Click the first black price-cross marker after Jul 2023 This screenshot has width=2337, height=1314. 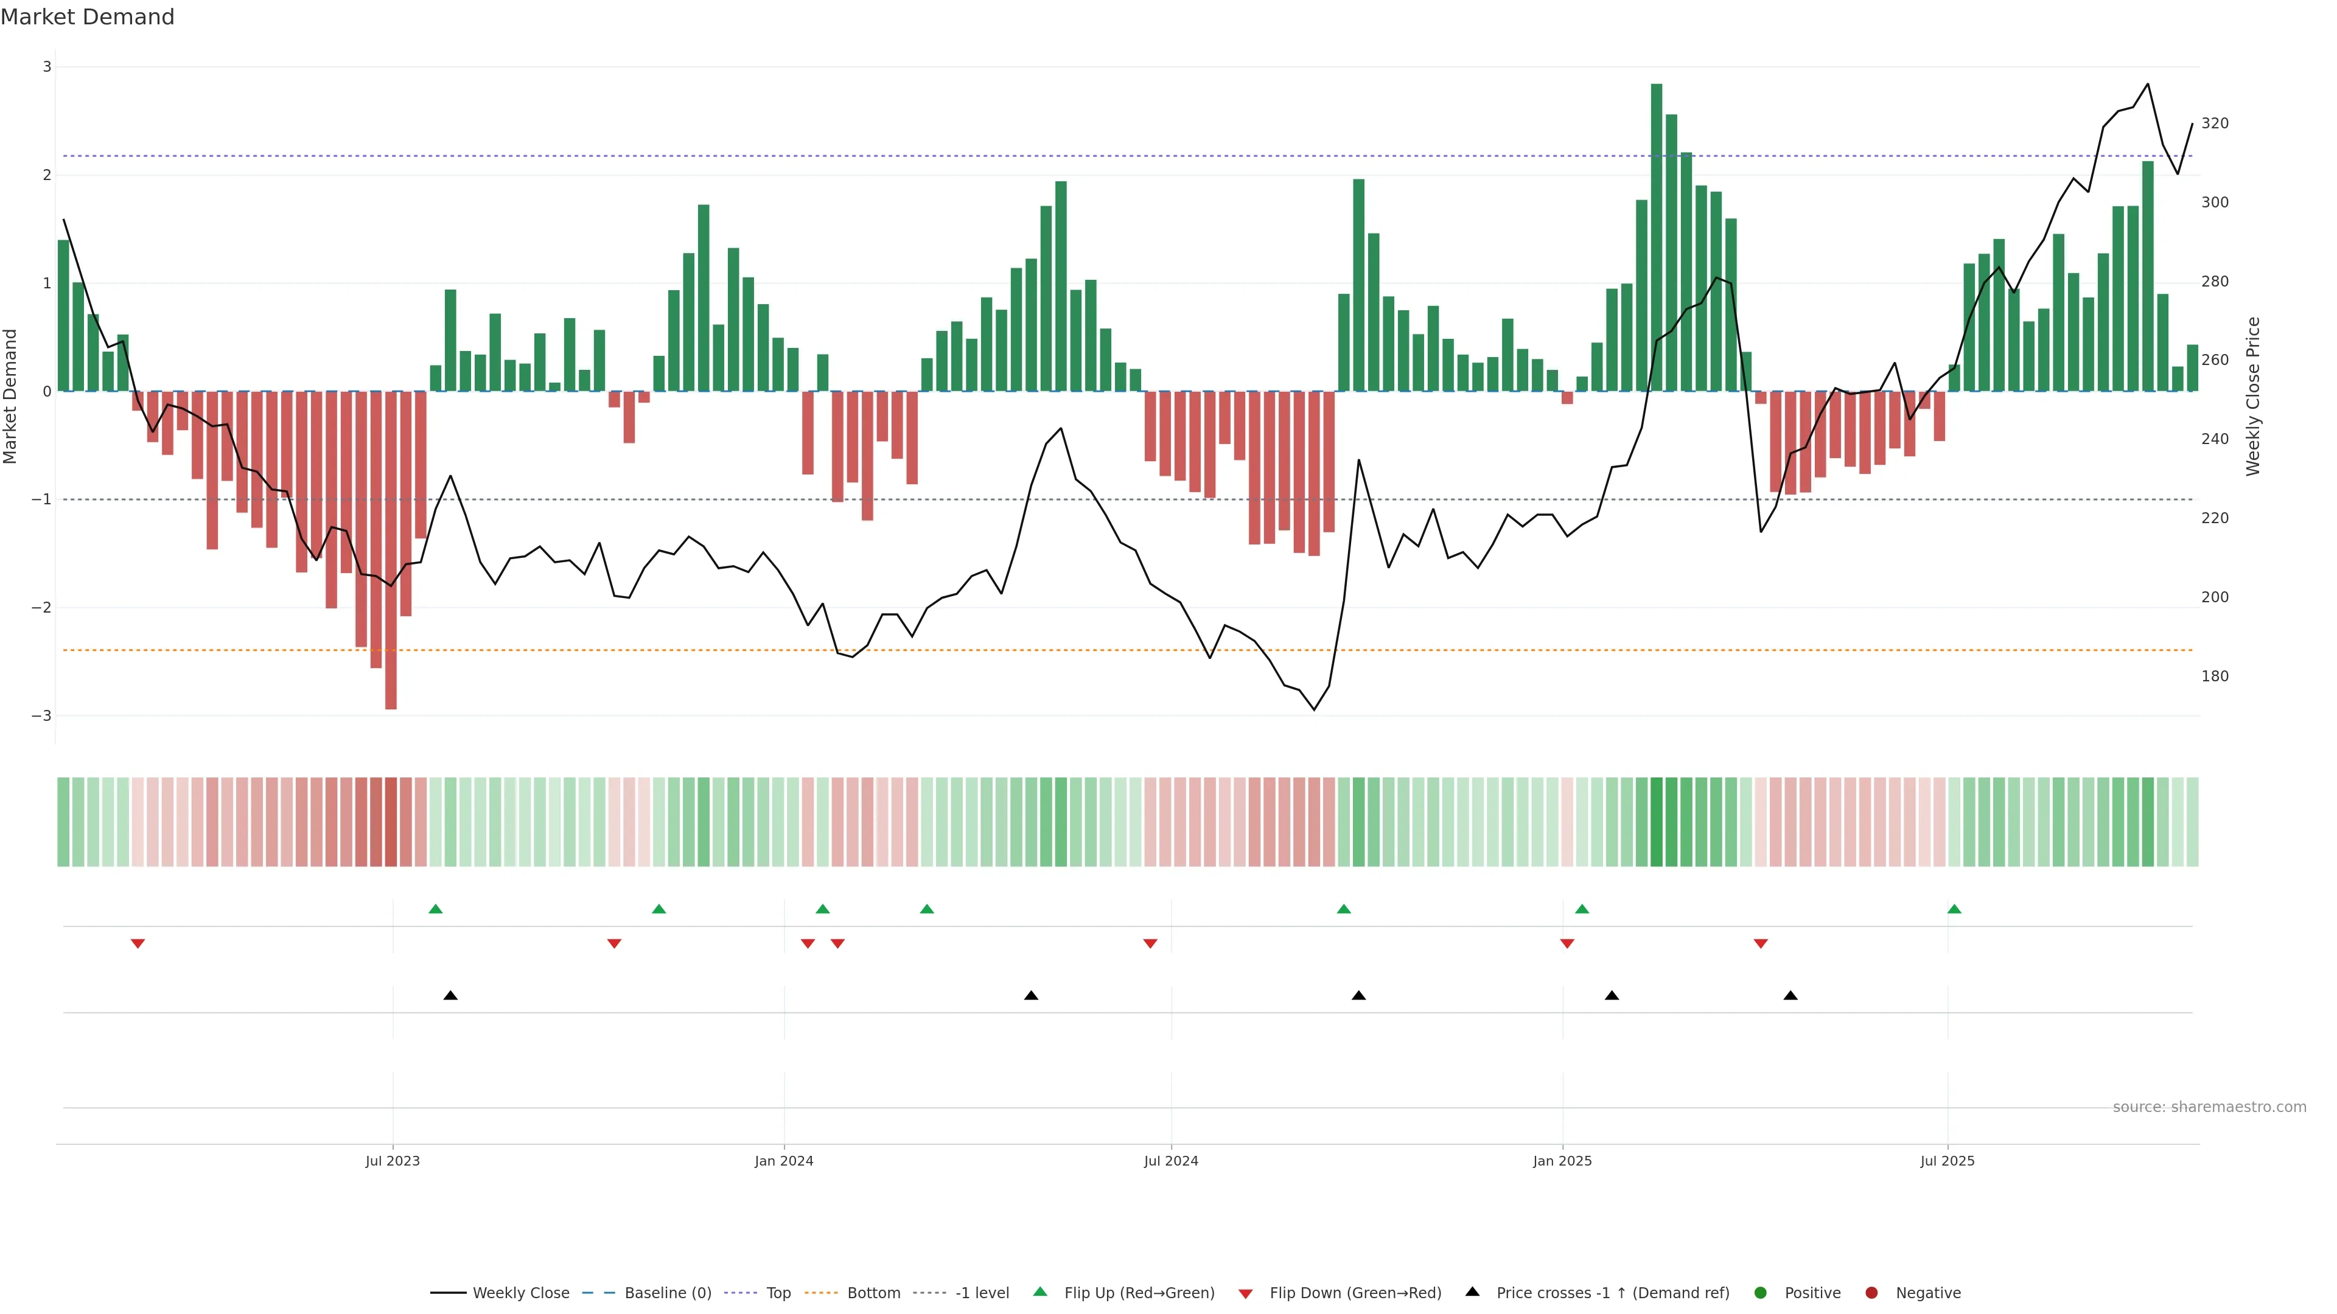(x=450, y=995)
